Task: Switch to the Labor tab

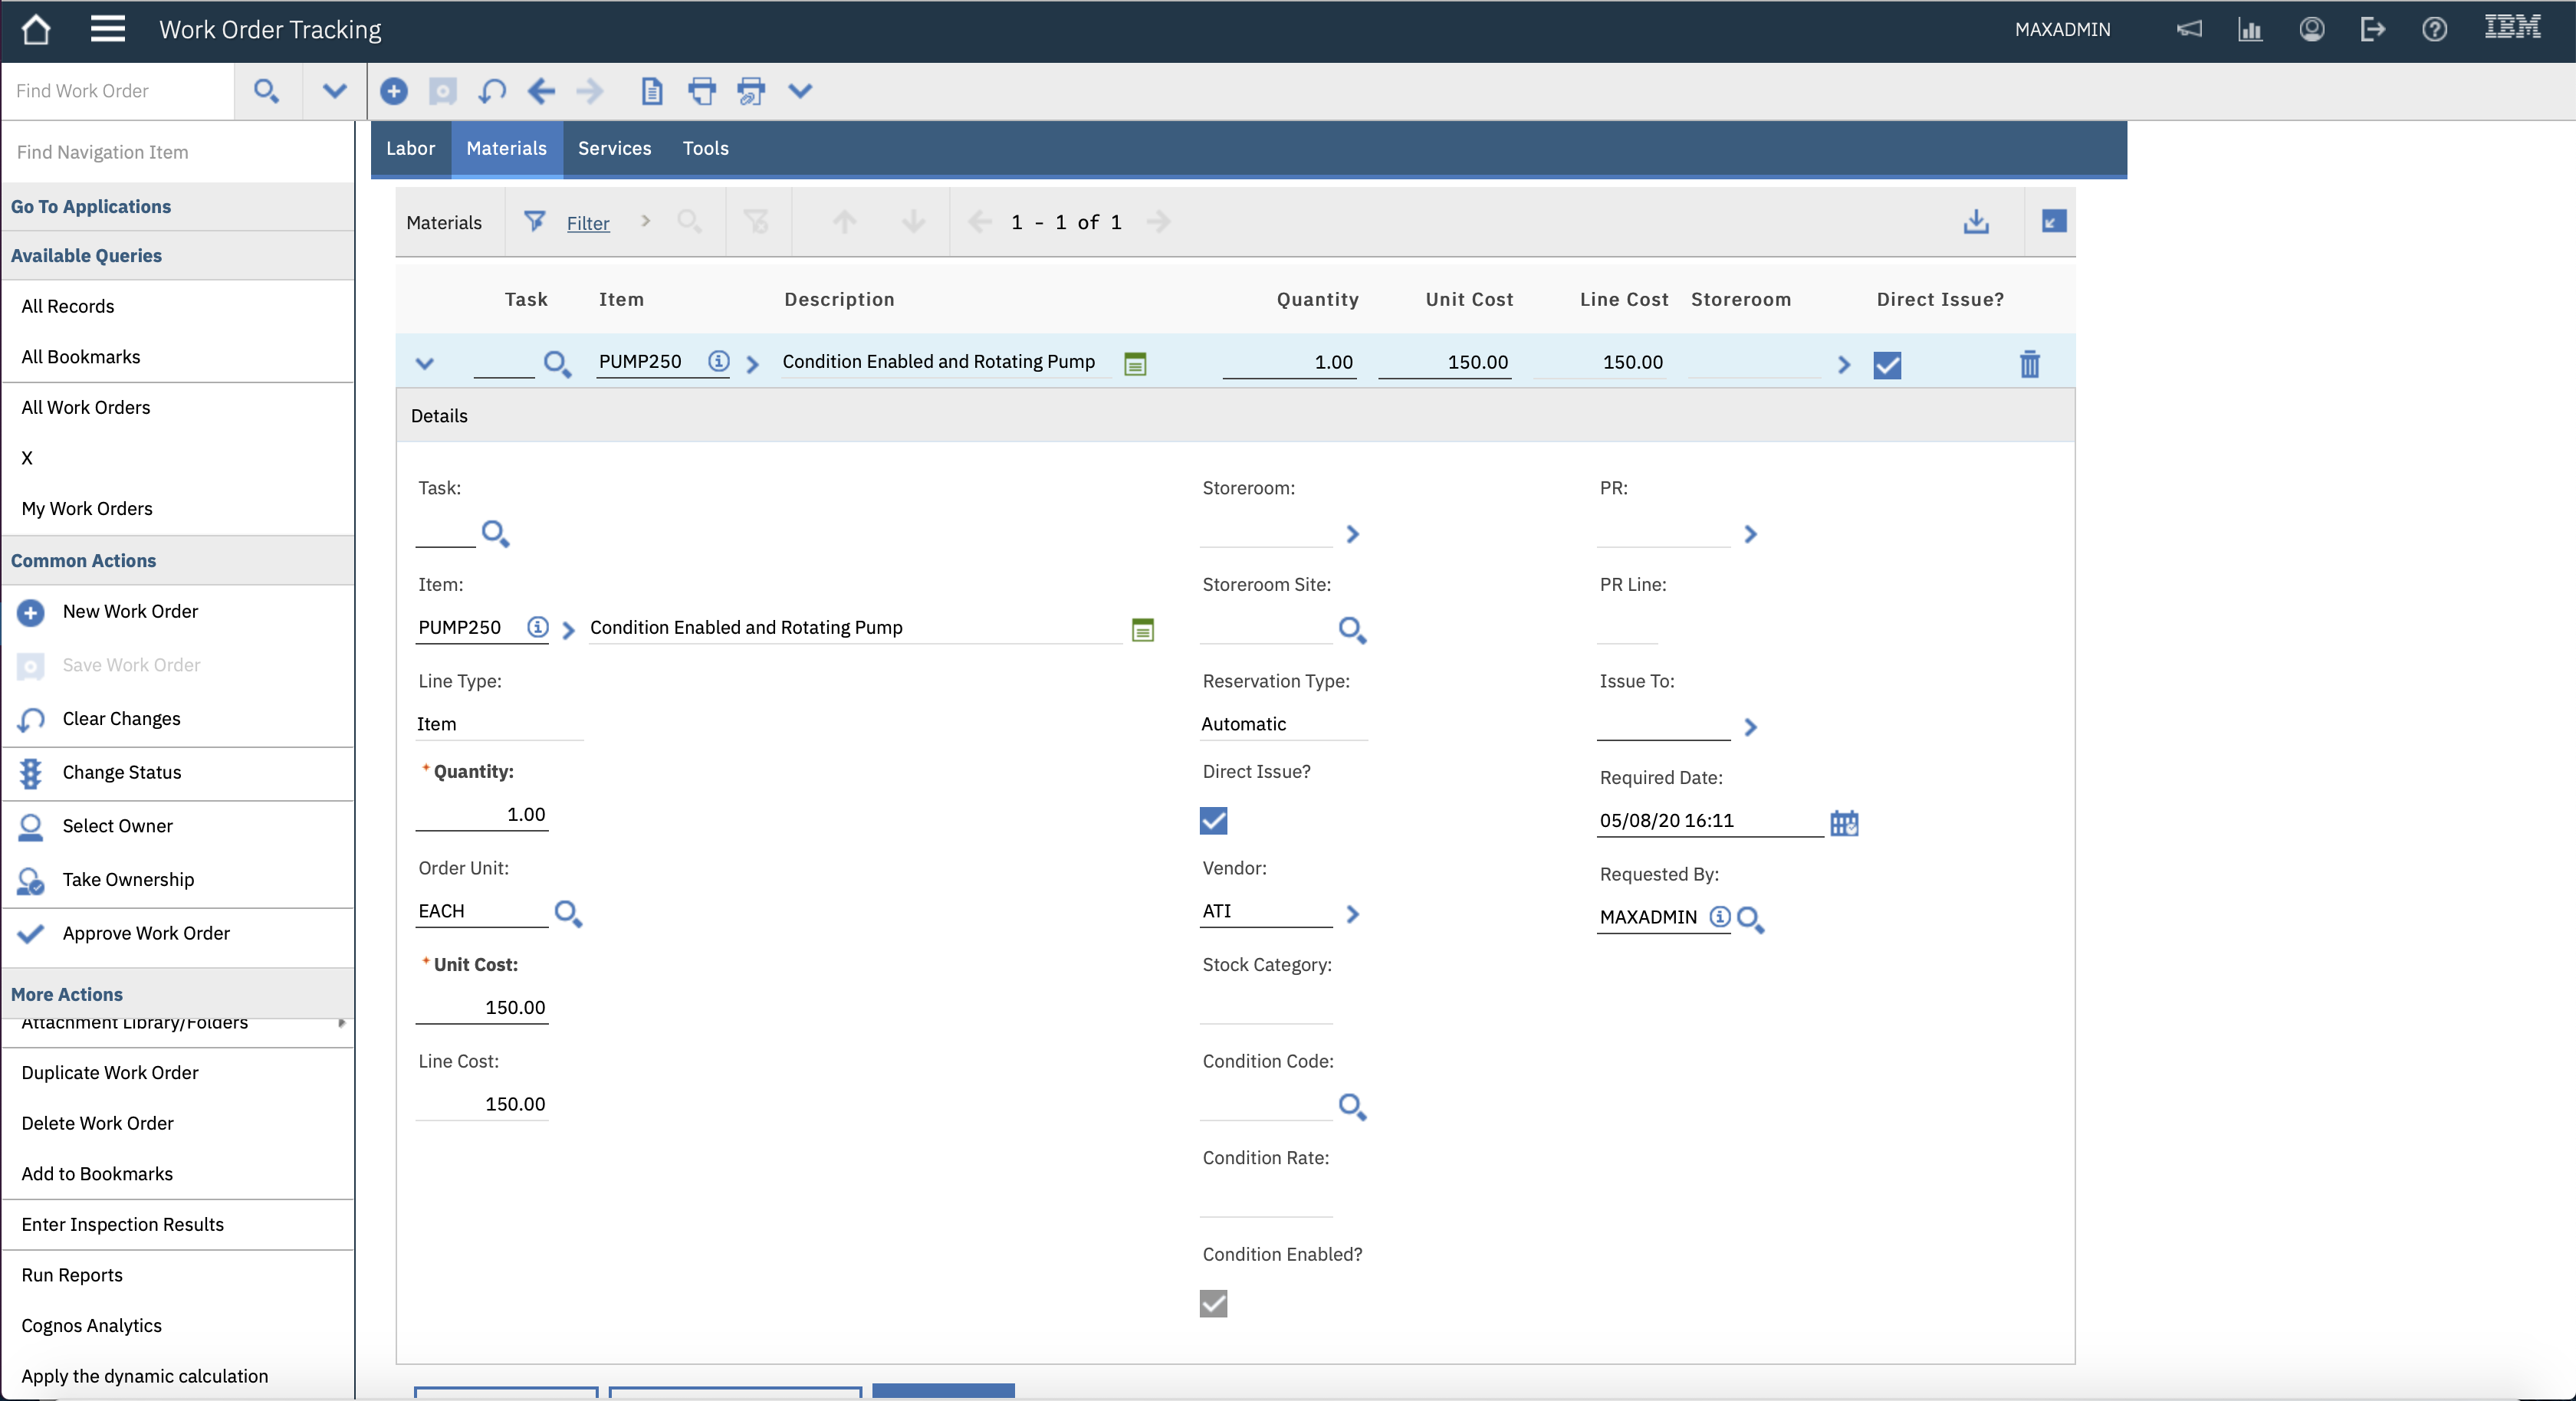Action: (x=410, y=149)
